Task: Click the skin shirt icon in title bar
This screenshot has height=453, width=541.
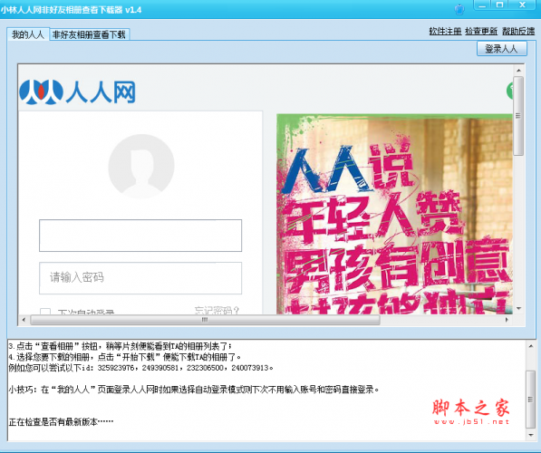Action: [459, 9]
